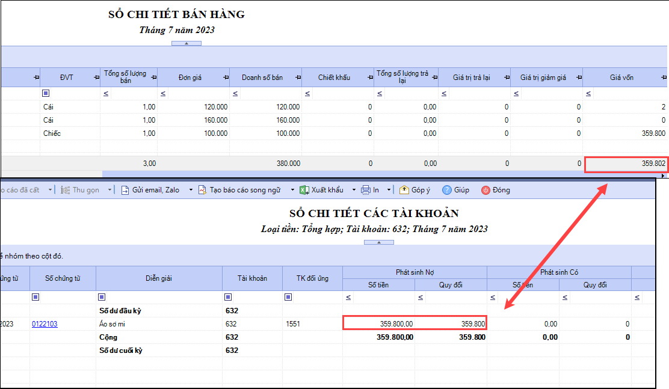Select the Cộng total row label
Image resolution: width=669 pixels, height=389 pixels.
click(108, 337)
